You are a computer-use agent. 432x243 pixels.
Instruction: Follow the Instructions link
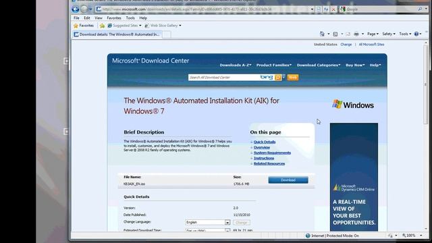264,158
